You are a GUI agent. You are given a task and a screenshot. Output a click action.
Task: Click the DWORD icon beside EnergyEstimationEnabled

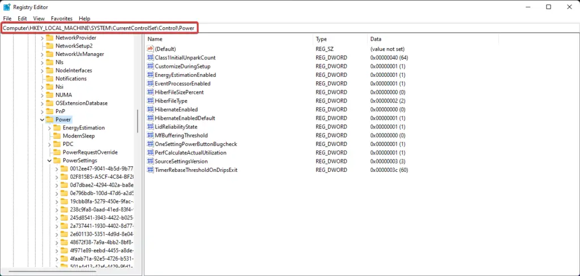[x=150, y=75]
